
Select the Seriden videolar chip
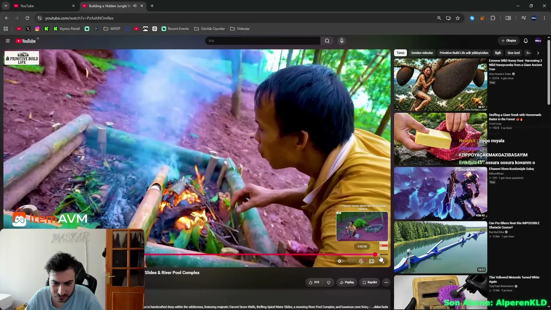point(422,53)
